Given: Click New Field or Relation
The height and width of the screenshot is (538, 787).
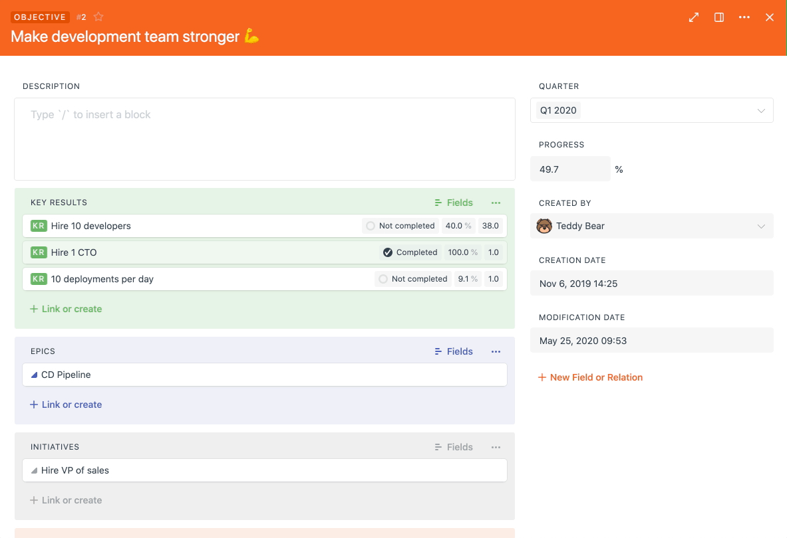Looking at the screenshot, I should 590,377.
